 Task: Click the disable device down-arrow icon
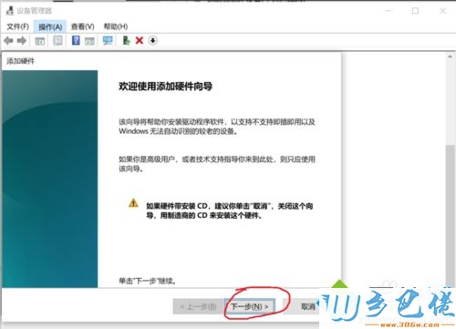pos(152,40)
